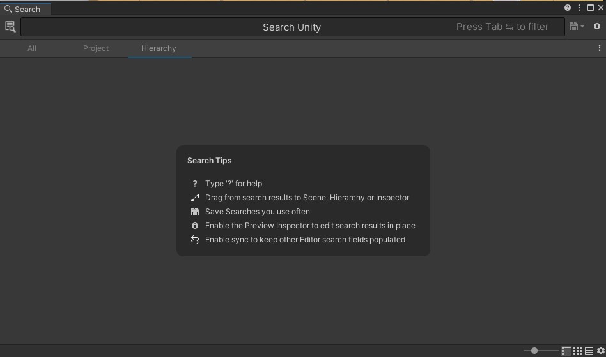
Task: Switch to grid view
Action: pyautogui.click(x=577, y=351)
